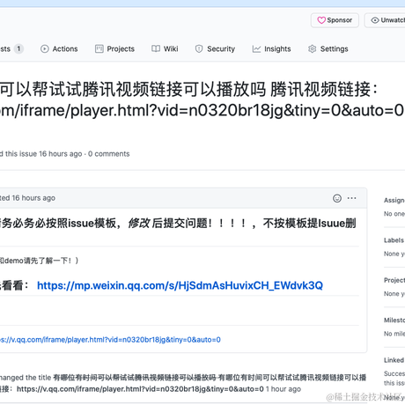Add emoji reaction to the comment
The image size is (405, 405).
[x=337, y=198]
